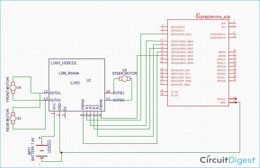Click the GPIO22/GPIO_GEN3 pin label
This screenshot has height=168, width=260.
pyautogui.click(x=182, y=52)
